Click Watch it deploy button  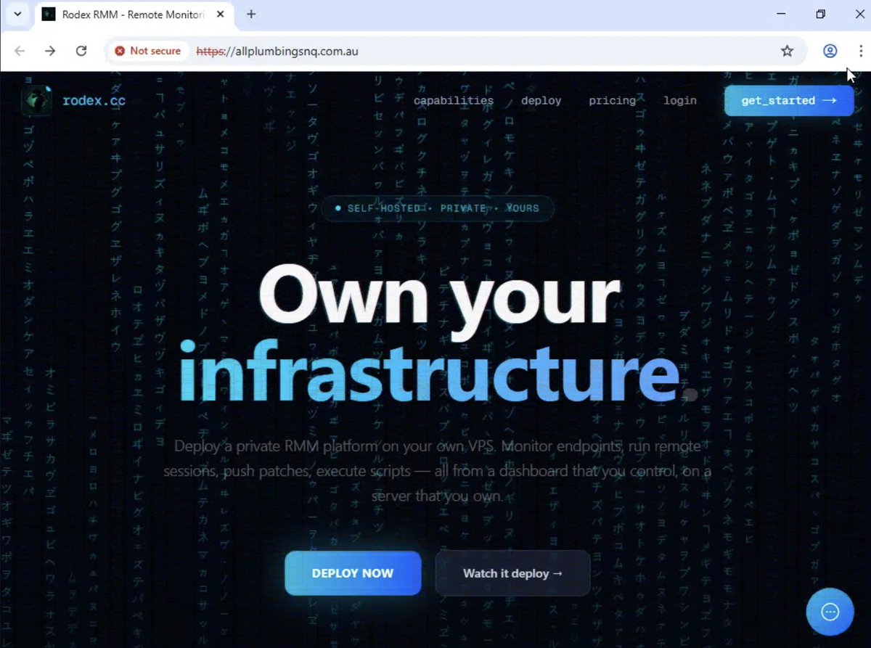[512, 573]
